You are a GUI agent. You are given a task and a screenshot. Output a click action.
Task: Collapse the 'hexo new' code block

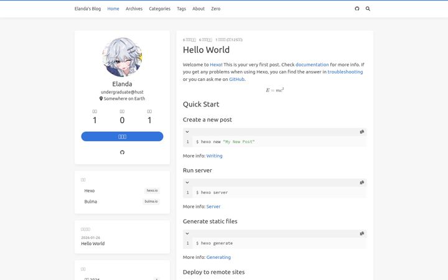pyautogui.click(x=187, y=132)
